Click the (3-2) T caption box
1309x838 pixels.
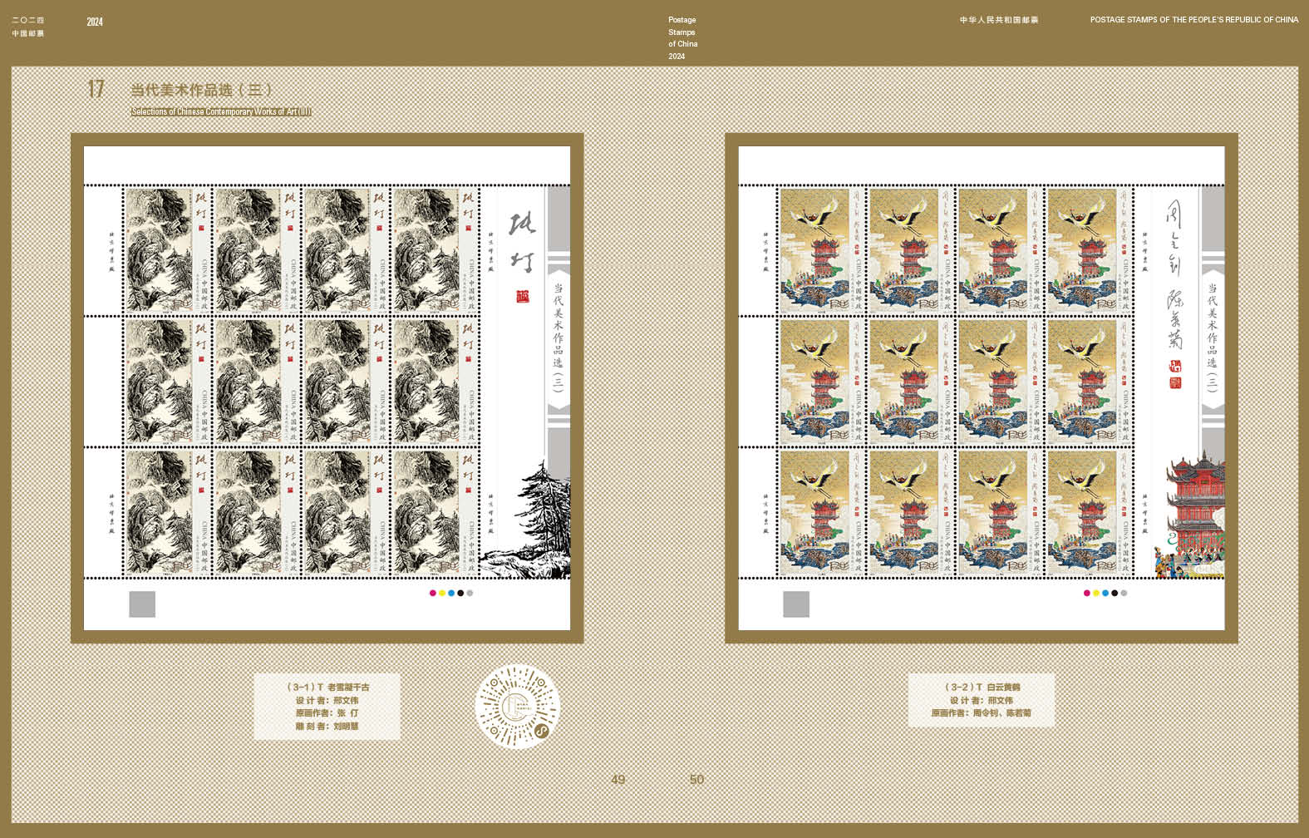[981, 700]
